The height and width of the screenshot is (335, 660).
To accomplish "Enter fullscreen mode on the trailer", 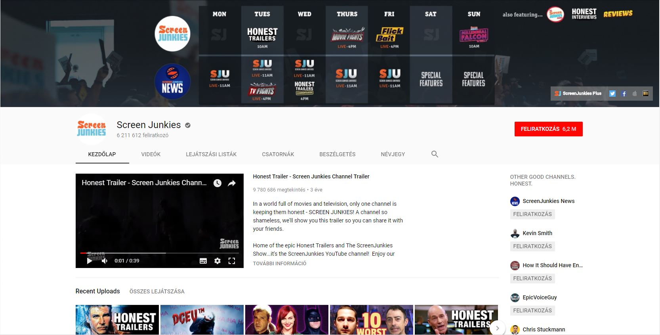I will (232, 260).
